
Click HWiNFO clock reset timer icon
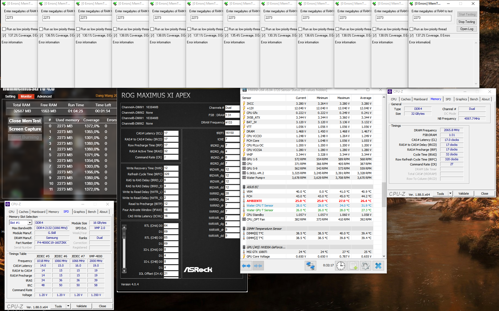click(340, 266)
